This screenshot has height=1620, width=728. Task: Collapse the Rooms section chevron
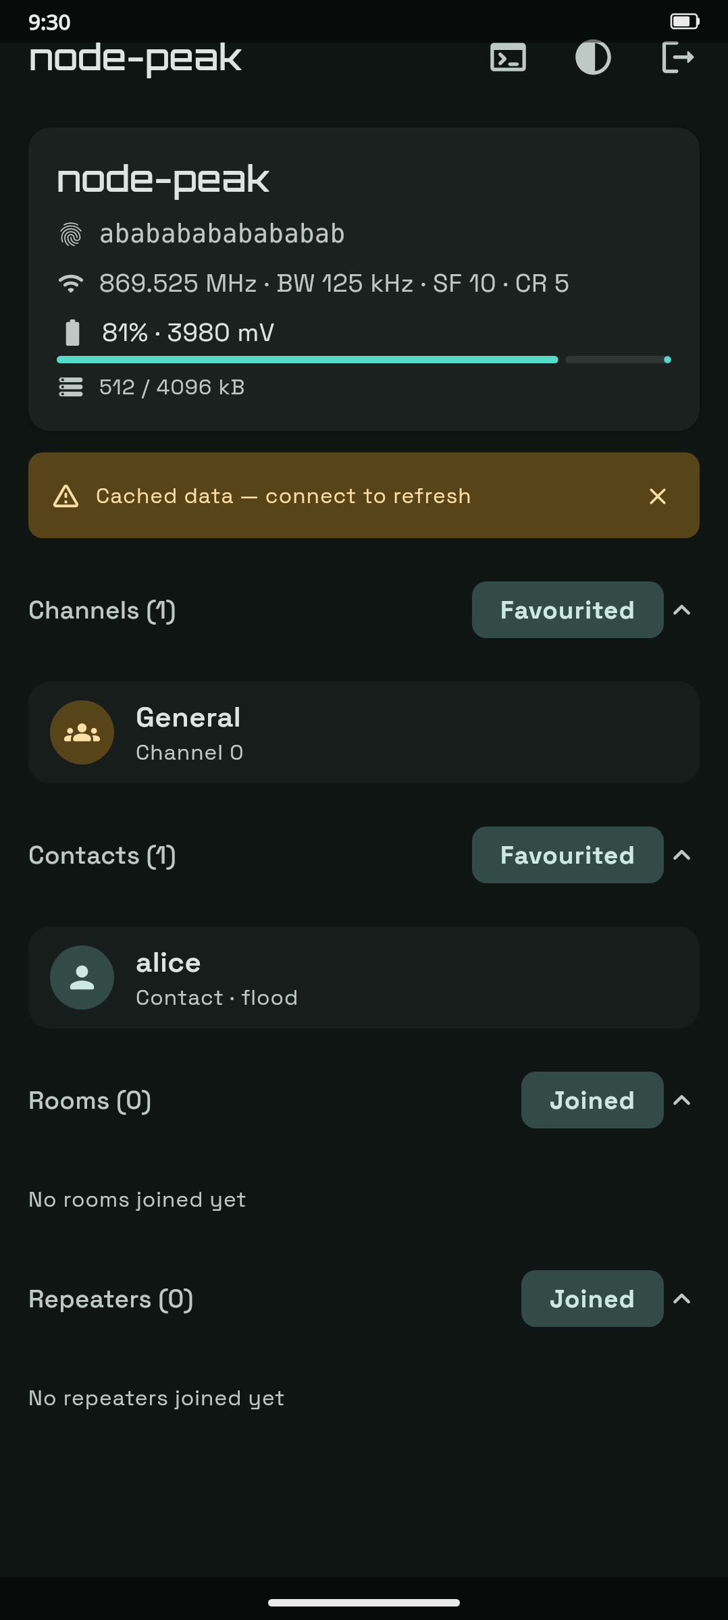point(682,1101)
